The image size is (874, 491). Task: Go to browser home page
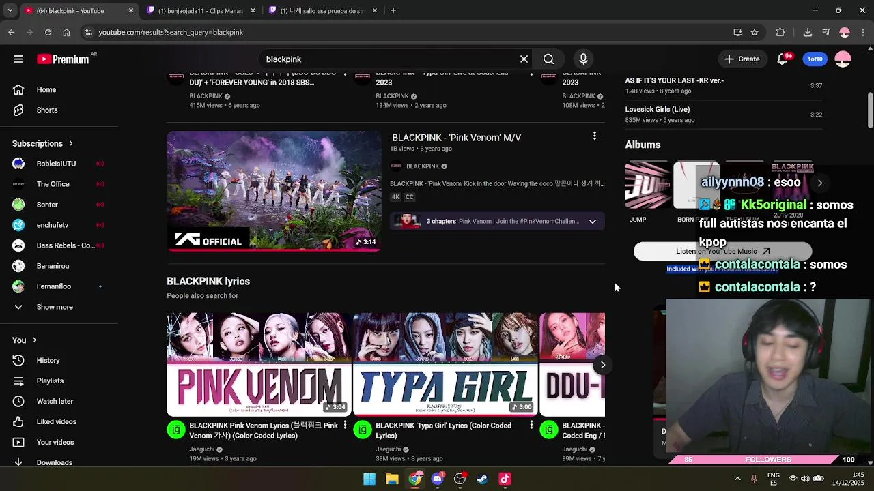tap(66, 32)
